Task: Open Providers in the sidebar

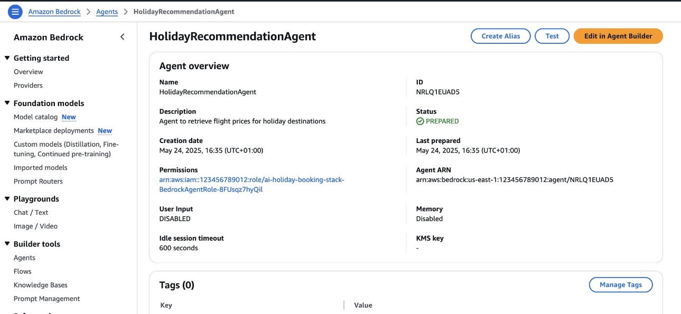Action: click(28, 85)
